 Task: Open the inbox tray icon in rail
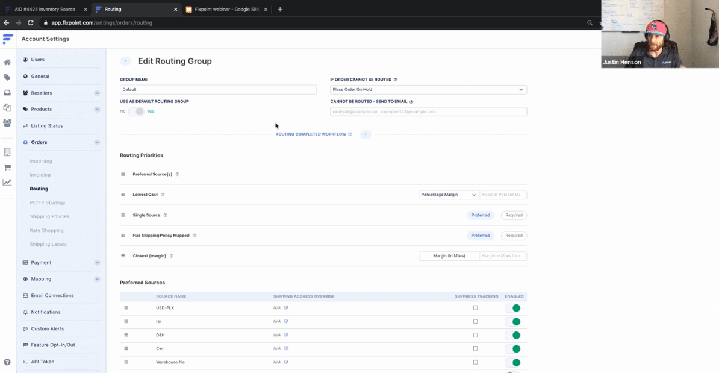7,93
